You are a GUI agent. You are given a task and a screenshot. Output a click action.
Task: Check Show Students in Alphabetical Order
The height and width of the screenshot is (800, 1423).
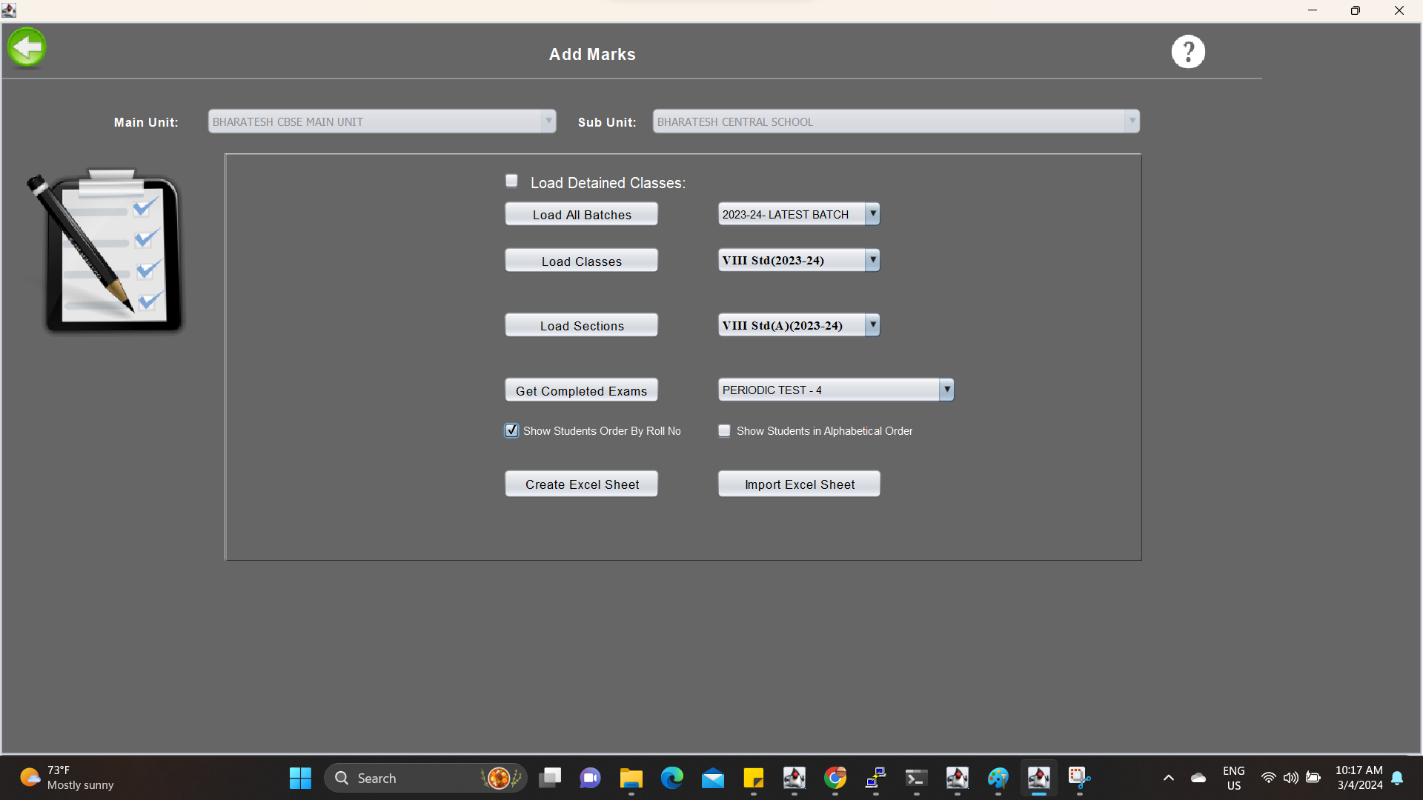click(x=724, y=430)
